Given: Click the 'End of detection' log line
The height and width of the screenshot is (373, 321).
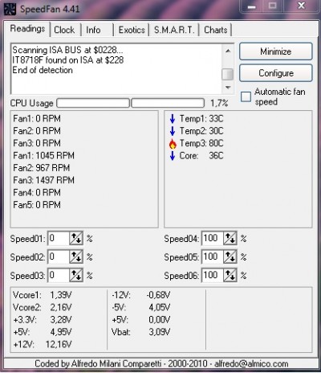Looking at the screenshot, I should click(43, 70).
